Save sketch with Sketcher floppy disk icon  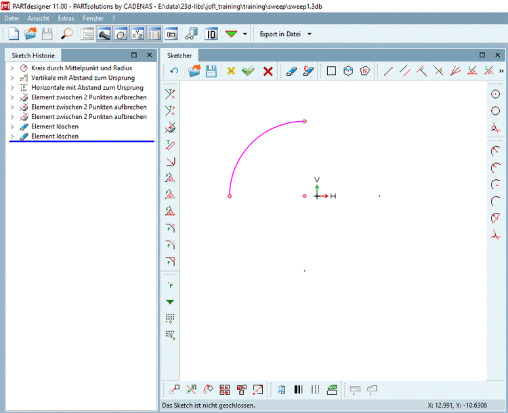coord(211,71)
